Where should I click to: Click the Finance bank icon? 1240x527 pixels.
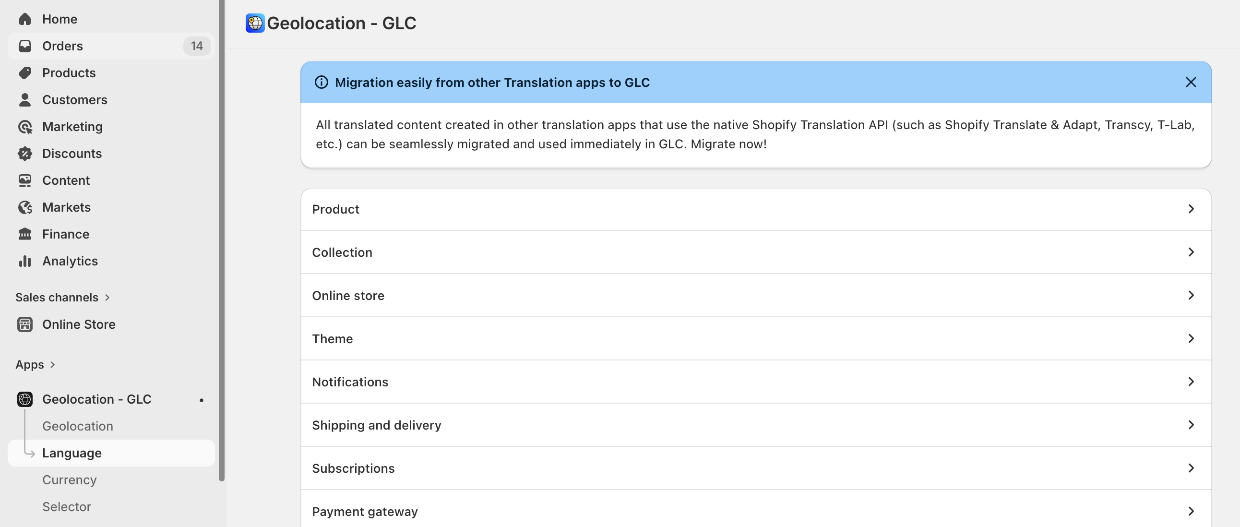point(25,234)
